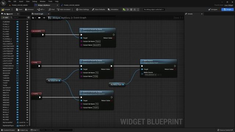Open the Find tool
Image resolution: width=235 pixels, height=132 pixels.
(x=51, y=10)
